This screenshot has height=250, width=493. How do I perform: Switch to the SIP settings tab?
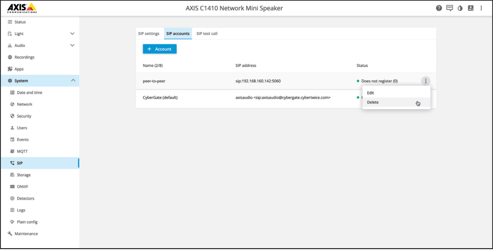click(x=149, y=34)
